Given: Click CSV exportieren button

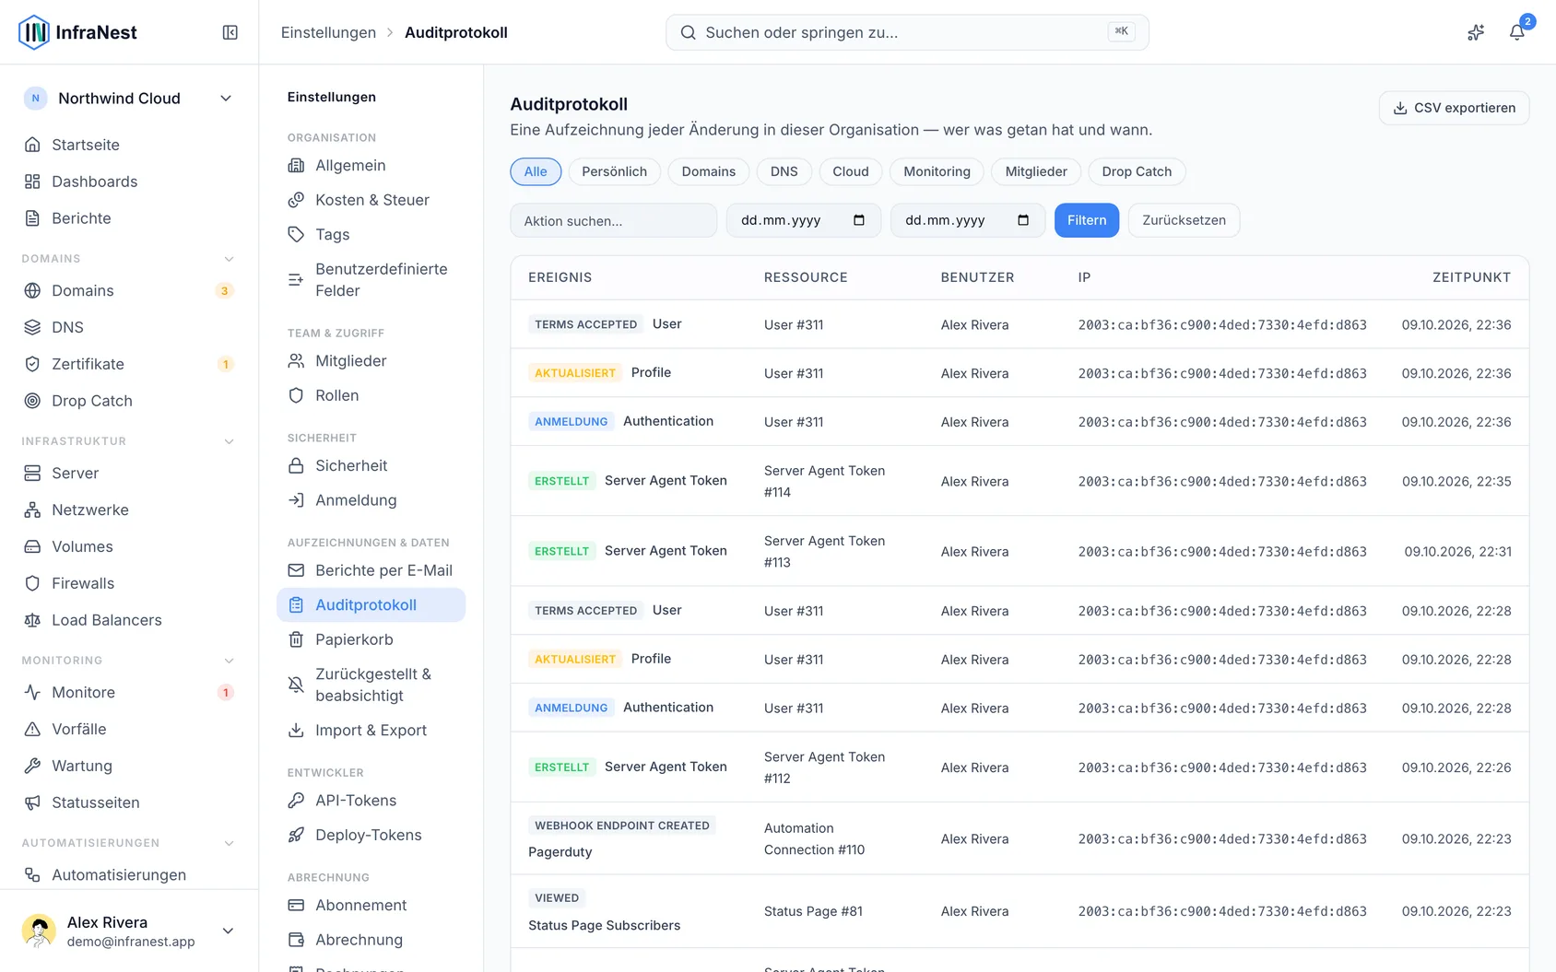Looking at the screenshot, I should (x=1454, y=108).
